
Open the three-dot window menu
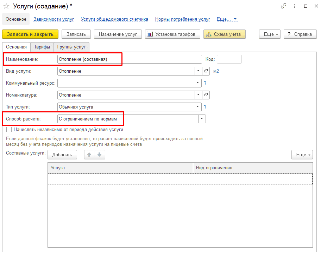click(x=295, y=6)
